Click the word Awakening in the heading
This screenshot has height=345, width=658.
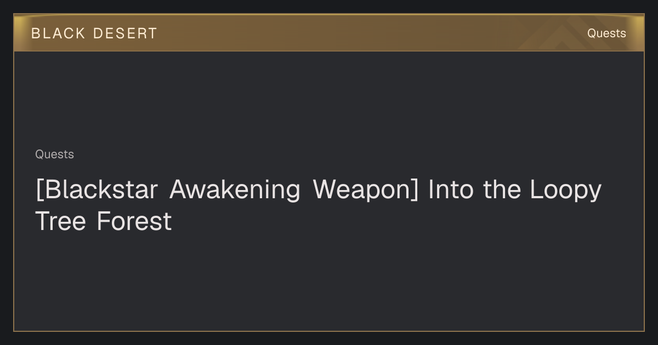point(235,190)
